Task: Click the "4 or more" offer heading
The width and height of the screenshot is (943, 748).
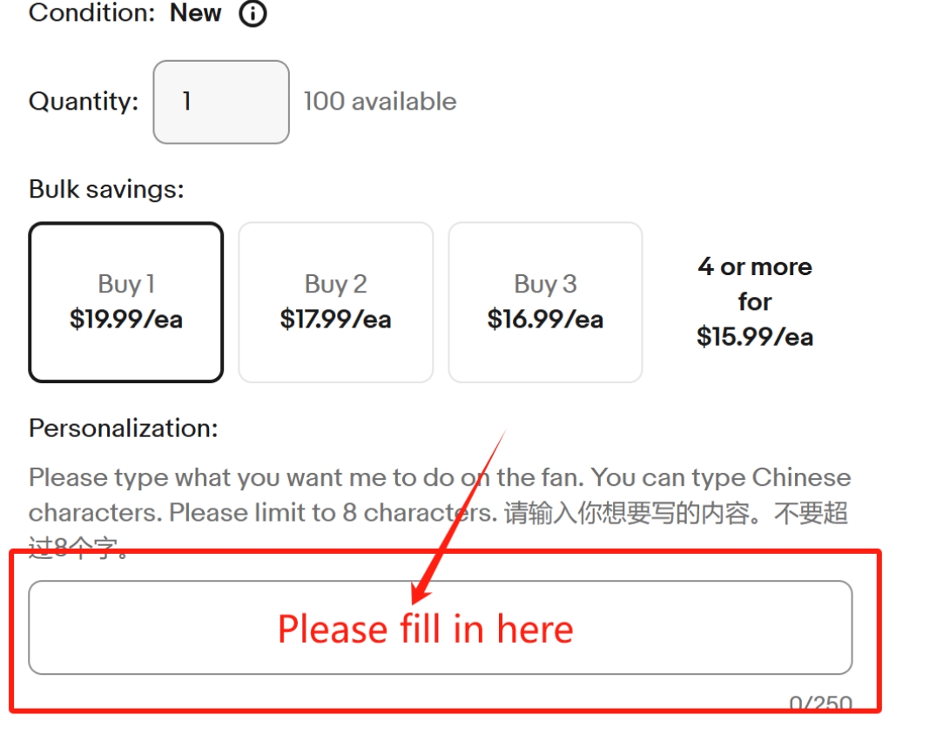Action: coord(755,266)
